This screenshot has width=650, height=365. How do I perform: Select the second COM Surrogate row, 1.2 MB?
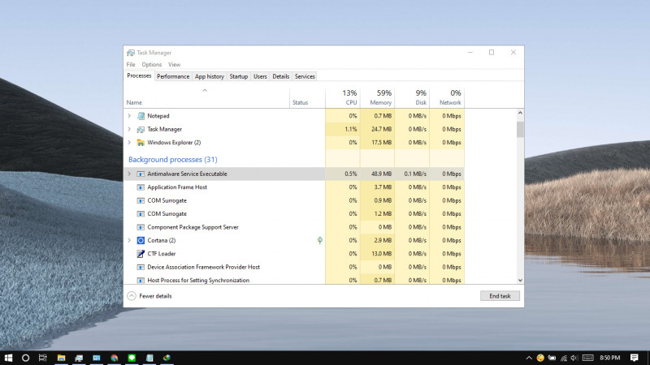pyautogui.click(x=294, y=213)
